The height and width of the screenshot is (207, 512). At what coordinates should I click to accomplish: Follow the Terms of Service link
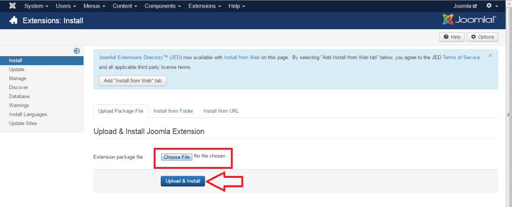461,57
